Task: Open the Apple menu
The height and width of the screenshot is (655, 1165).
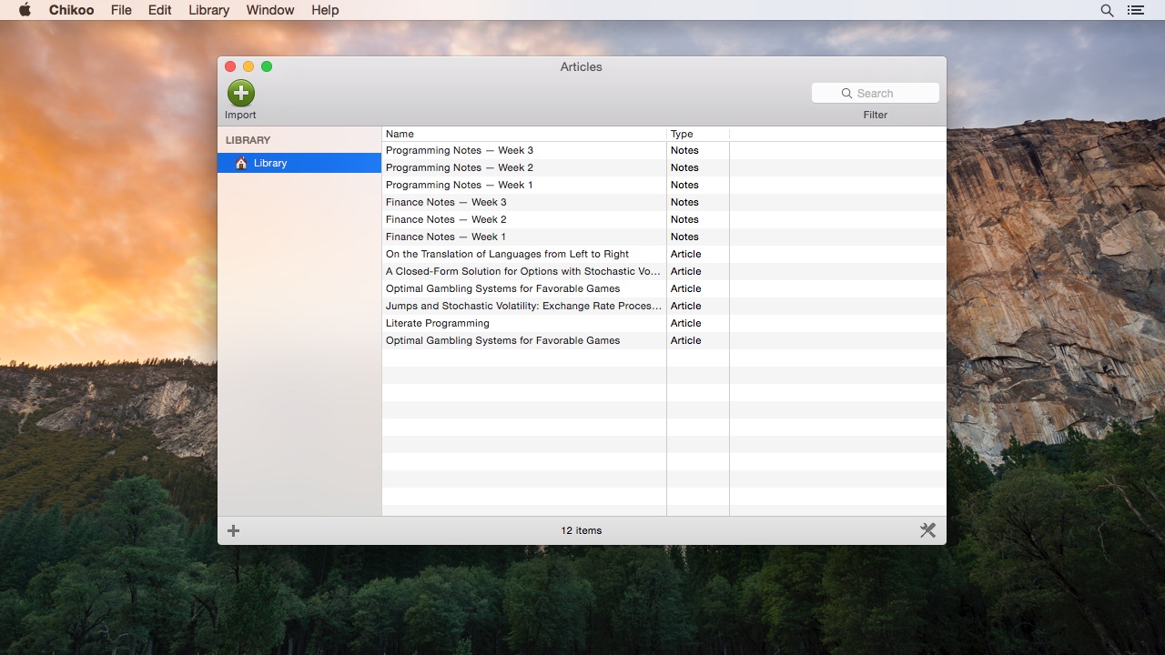Action: 25,10
